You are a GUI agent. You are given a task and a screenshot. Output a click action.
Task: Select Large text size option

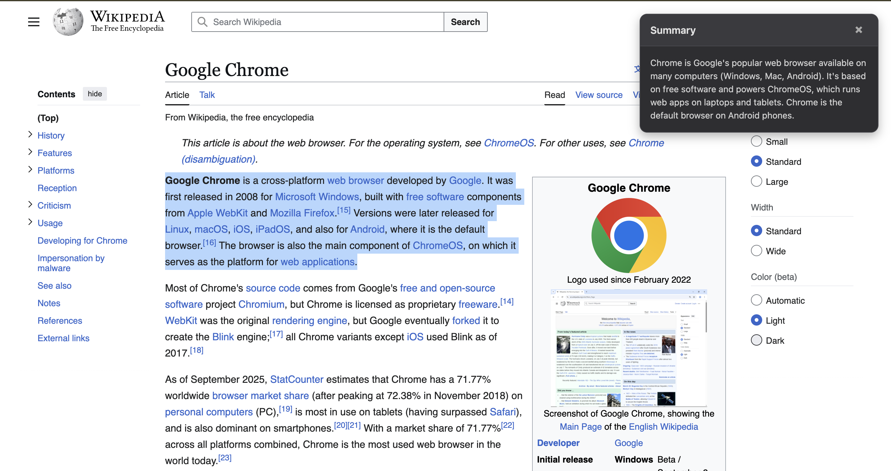pyautogui.click(x=757, y=181)
